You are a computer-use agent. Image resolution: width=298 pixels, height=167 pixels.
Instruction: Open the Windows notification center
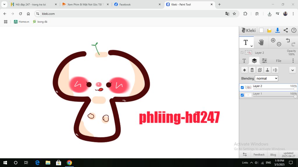coord(291,163)
